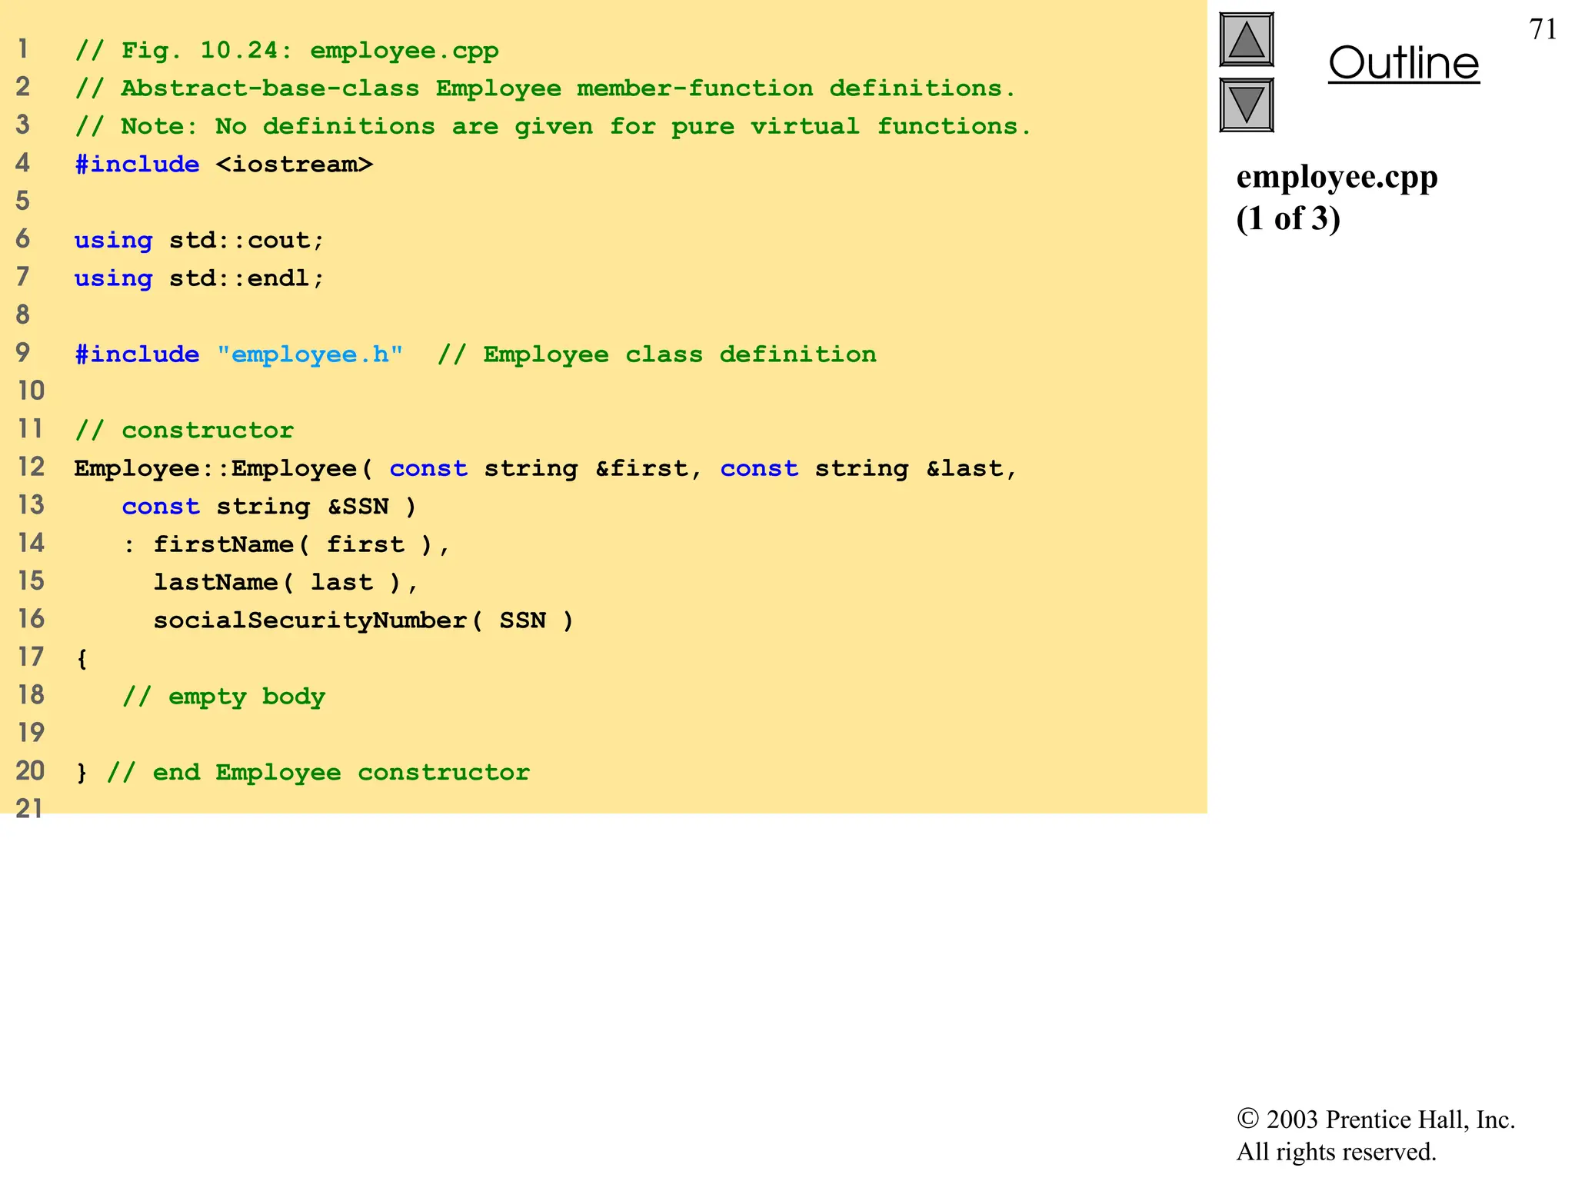
Task: Click the "// empty body" comment
Action: coord(224,697)
